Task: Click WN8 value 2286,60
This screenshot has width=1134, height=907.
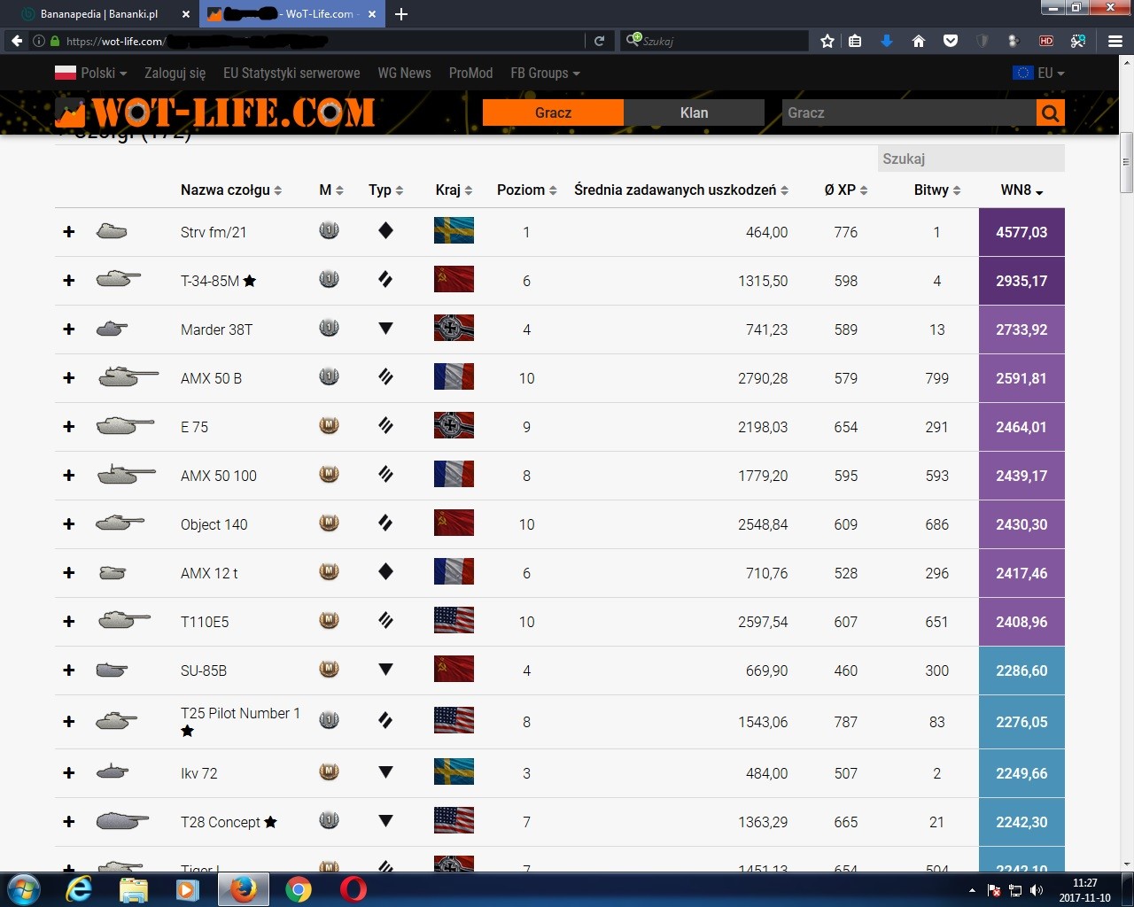Action: 1021,671
